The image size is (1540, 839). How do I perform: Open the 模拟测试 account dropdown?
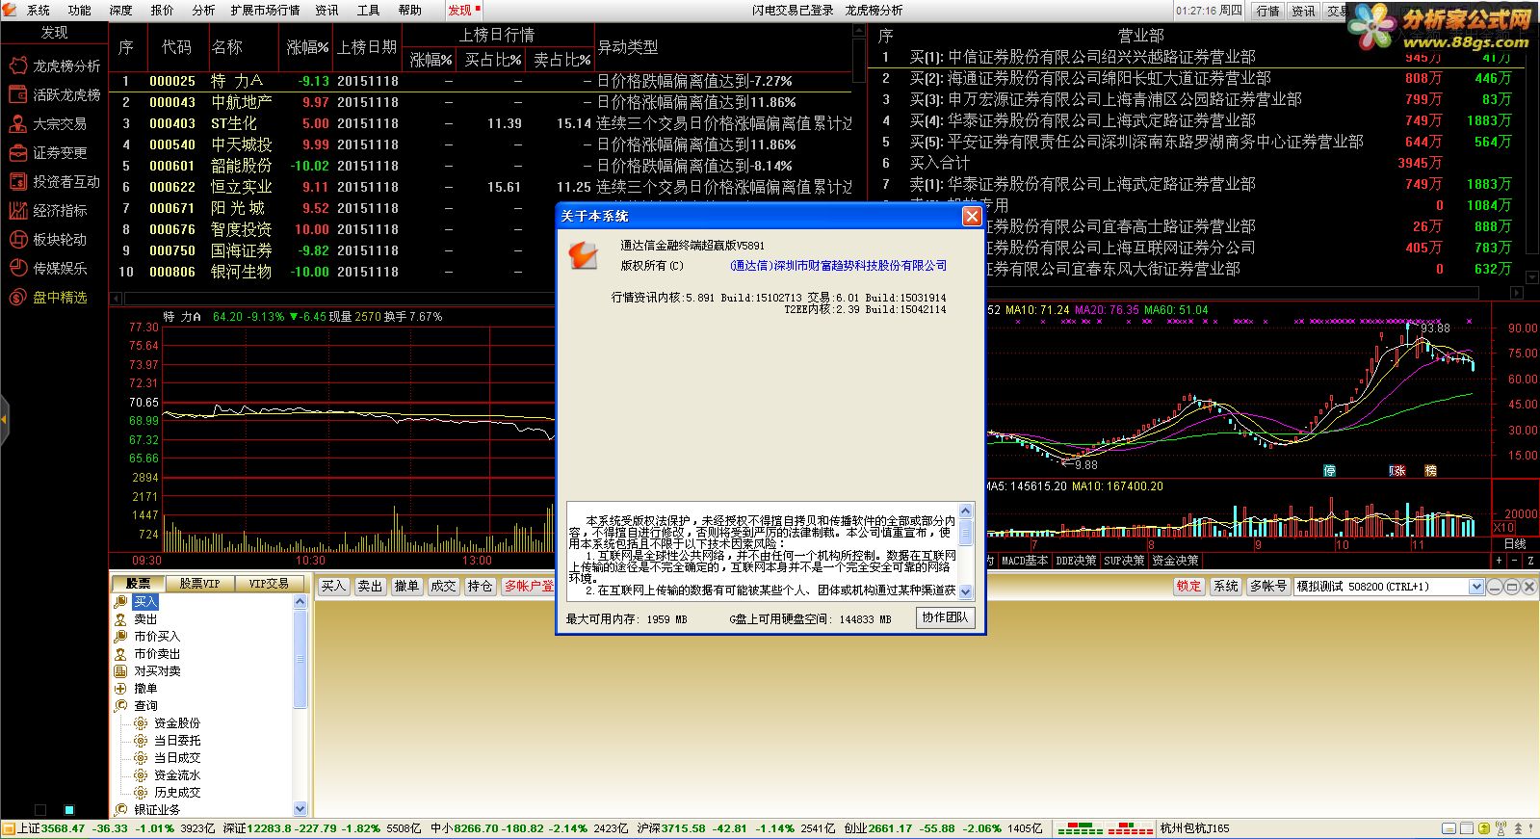coord(1475,587)
